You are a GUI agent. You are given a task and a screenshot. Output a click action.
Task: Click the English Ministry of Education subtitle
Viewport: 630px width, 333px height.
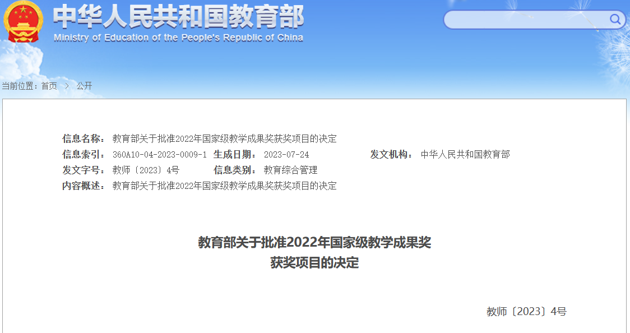(x=178, y=38)
